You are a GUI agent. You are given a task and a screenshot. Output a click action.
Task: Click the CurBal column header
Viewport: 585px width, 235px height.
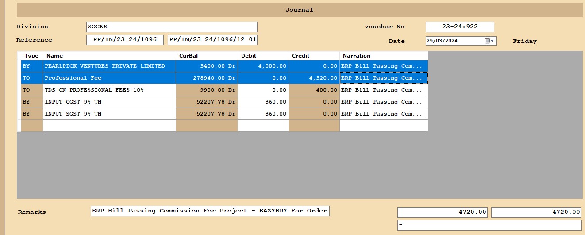tap(206, 56)
